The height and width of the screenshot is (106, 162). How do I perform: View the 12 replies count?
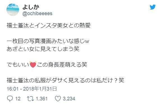[x=18, y=98]
